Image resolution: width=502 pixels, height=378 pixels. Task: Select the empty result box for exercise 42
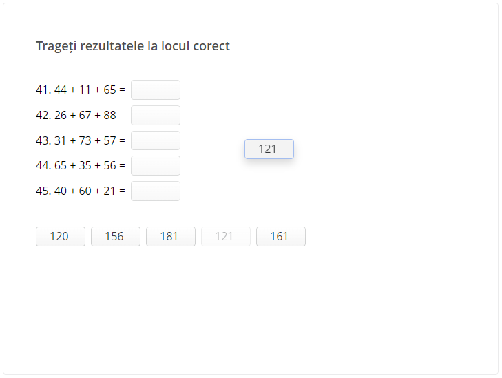coord(156,115)
